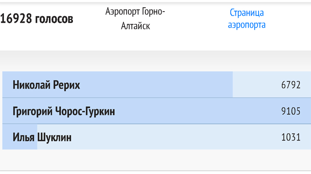Image resolution: width=311 pixels, height=174 pixels.
Task: Click the 16928 голосов total heading
Action: 37,19
